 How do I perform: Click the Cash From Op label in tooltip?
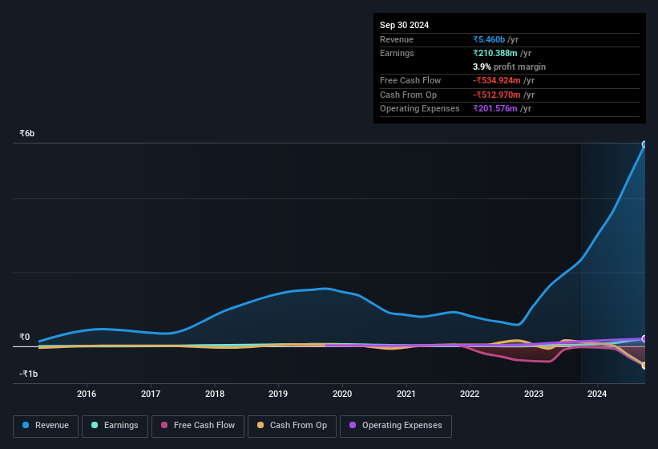tap(408, 95)
